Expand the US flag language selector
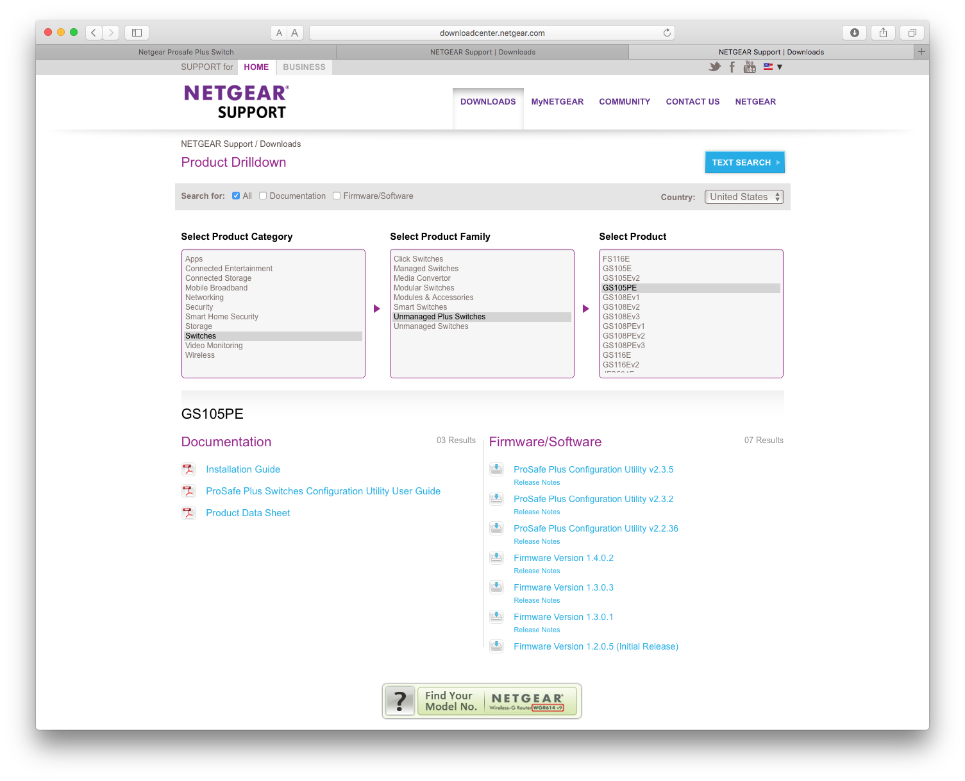The height and width of the screenshot is (781, 965). click(x=773, y=67)
